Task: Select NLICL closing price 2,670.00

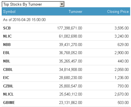Action: [x=122, y=94]
